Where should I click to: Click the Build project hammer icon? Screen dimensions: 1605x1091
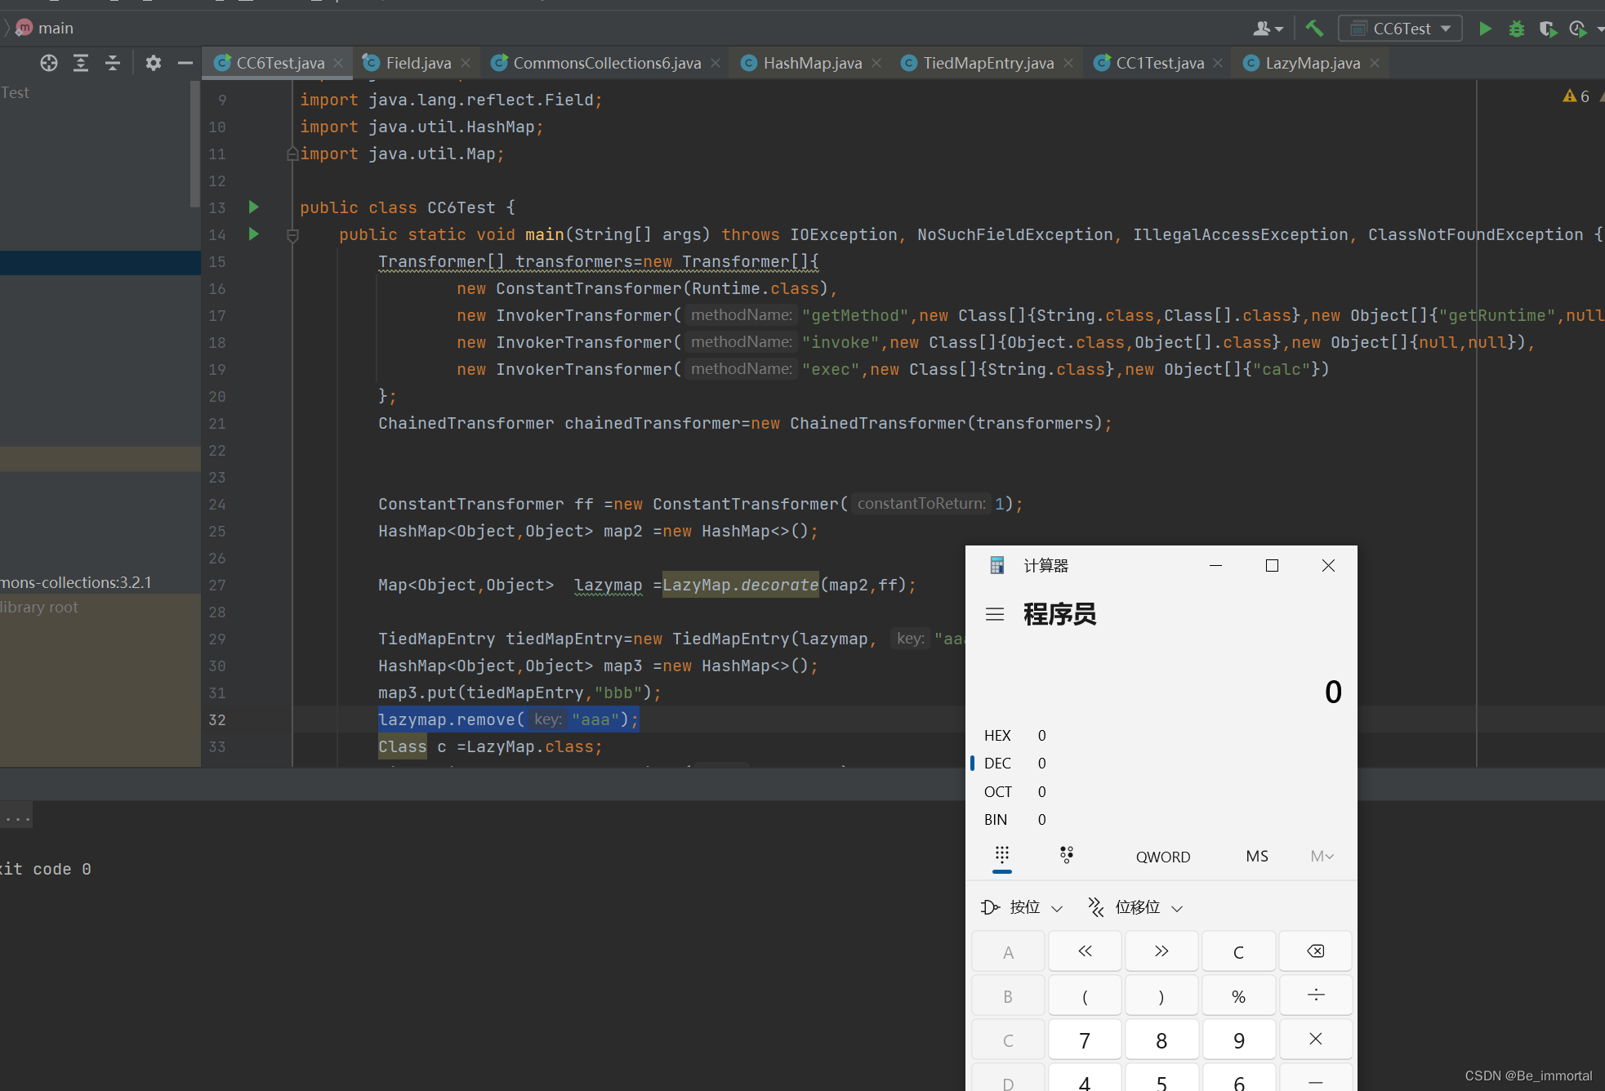(x=1313, y=29)
